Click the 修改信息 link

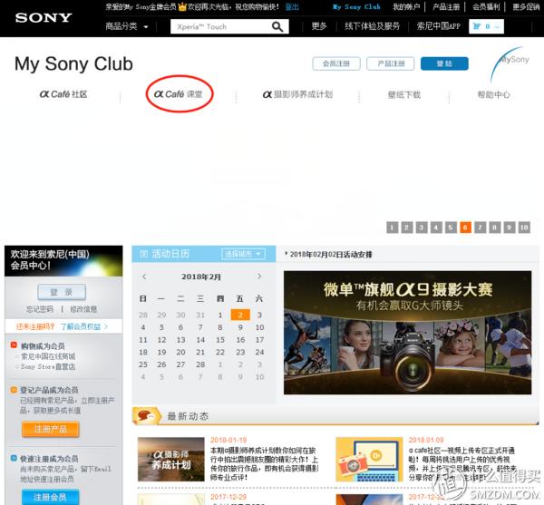tap(83, 309)
